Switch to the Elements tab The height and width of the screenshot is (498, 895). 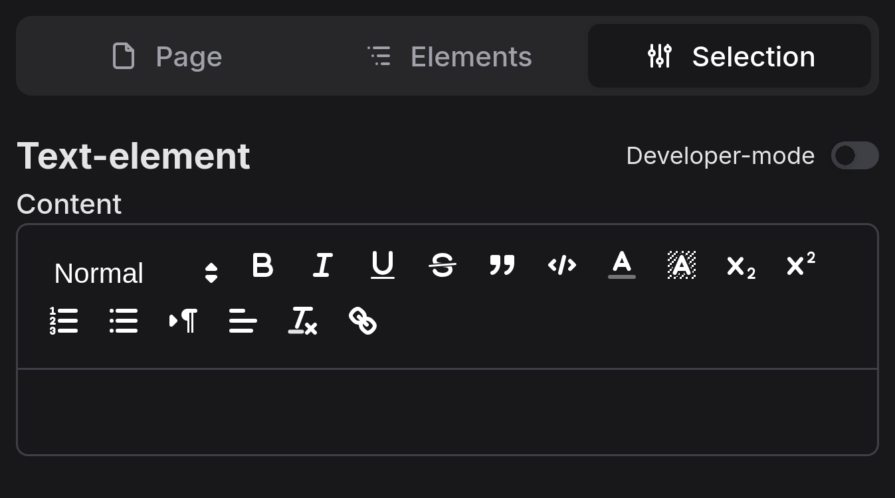coord(450,56)
